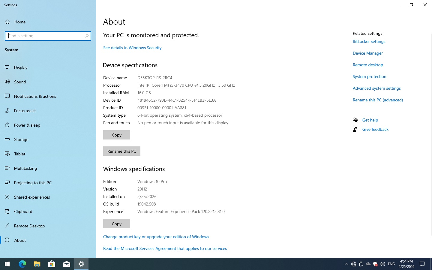Copy the Windows specifications
Viewport: 432px width, 270px height.
pos(117,224)
